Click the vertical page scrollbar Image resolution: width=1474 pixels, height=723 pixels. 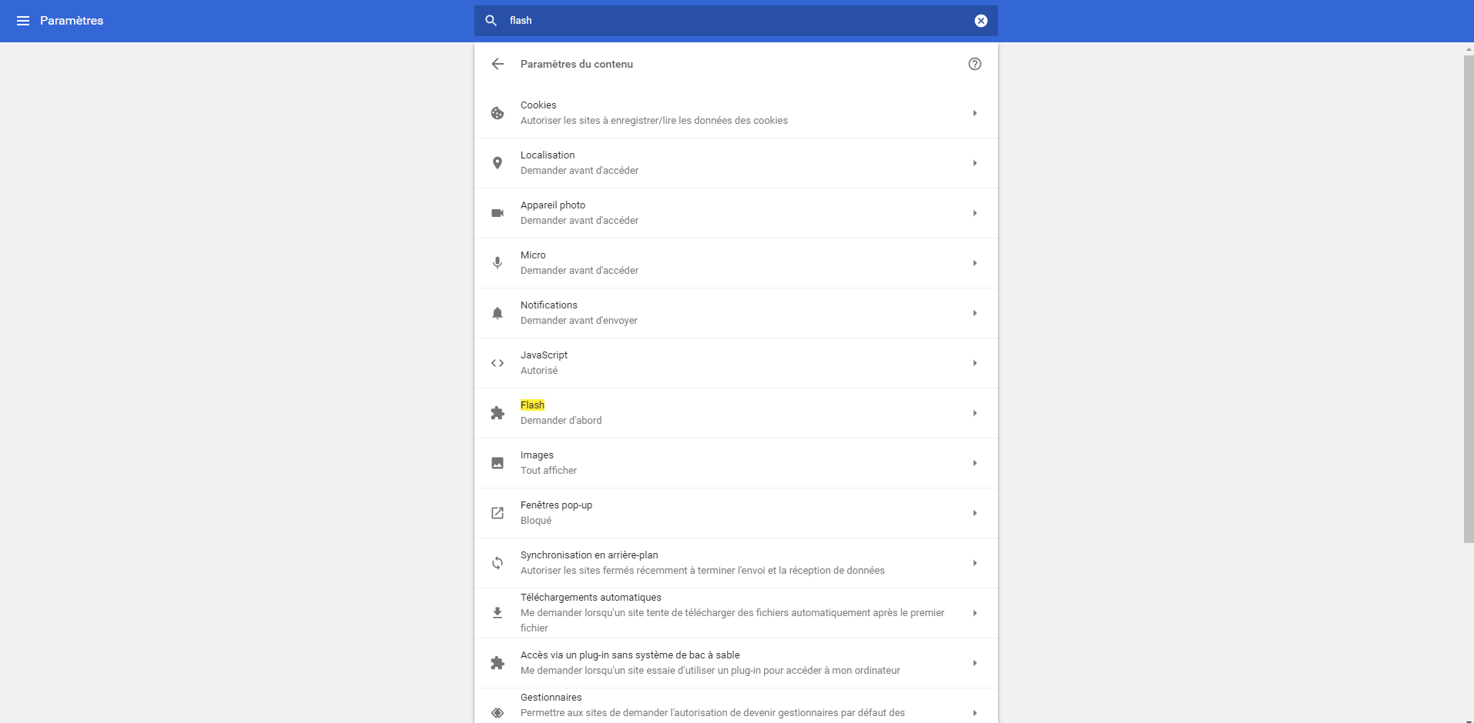[x=1468, y=299]
